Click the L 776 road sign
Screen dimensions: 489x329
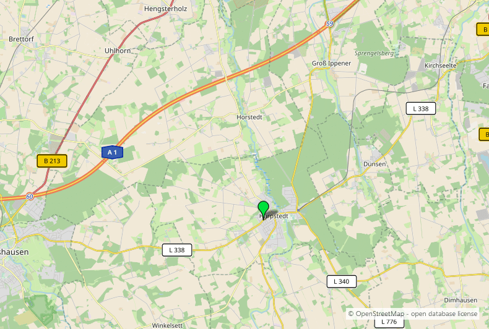pyautogui.click(x=389, y=322)
